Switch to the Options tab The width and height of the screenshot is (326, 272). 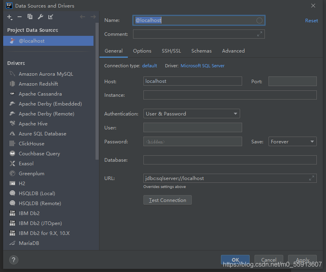[x=142, y=51]
